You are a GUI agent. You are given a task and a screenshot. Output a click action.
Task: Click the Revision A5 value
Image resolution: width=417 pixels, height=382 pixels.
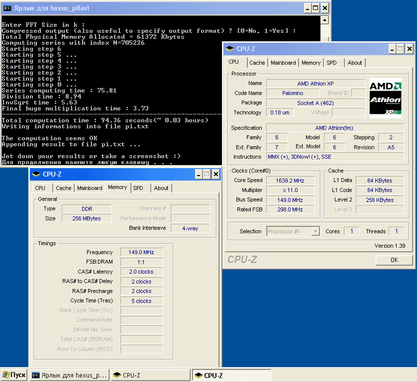coord(391,147)
